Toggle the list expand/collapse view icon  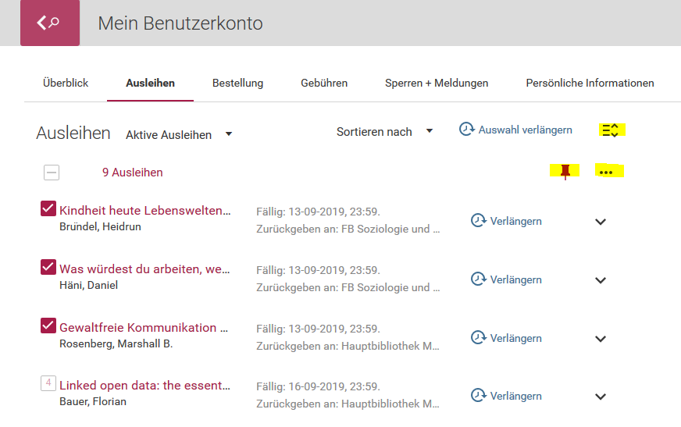point(610,130)
